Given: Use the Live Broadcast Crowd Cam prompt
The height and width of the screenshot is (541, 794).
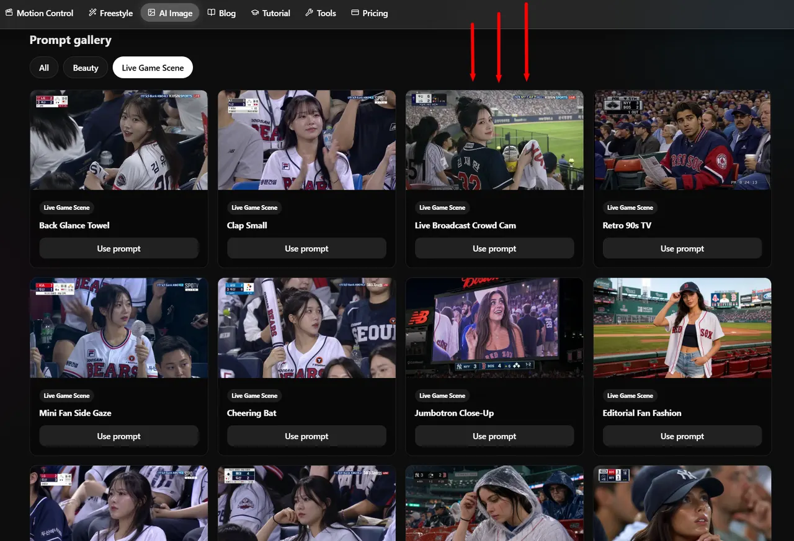Looking at the screenshot, I should pyautogui.click(x=494, y=249).
